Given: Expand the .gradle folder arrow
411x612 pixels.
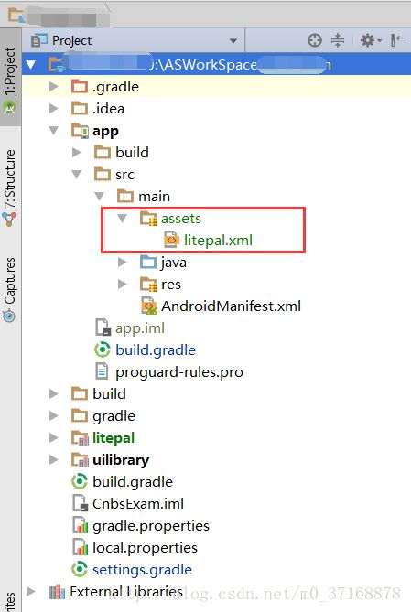Looking at the screenshot, I should pyautogui.click(x=53, y=86).
